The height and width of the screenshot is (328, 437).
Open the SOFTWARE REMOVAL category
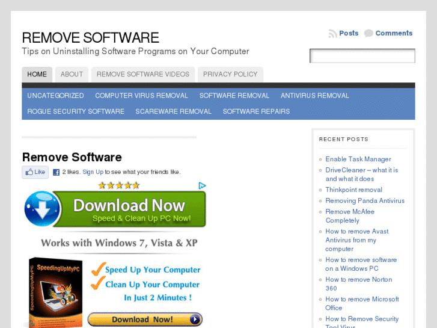pos(234,96)
